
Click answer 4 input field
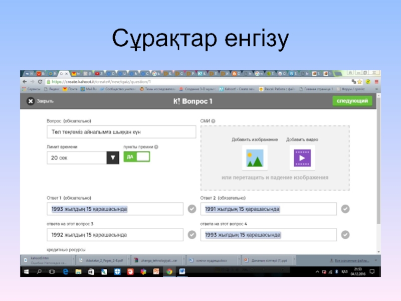269,235
